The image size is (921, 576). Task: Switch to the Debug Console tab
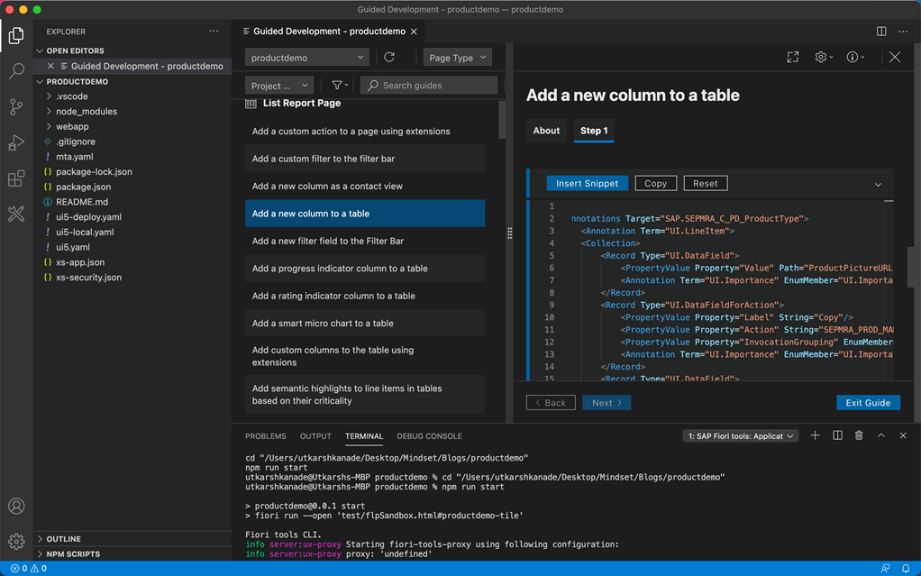[x=429, y=436]
